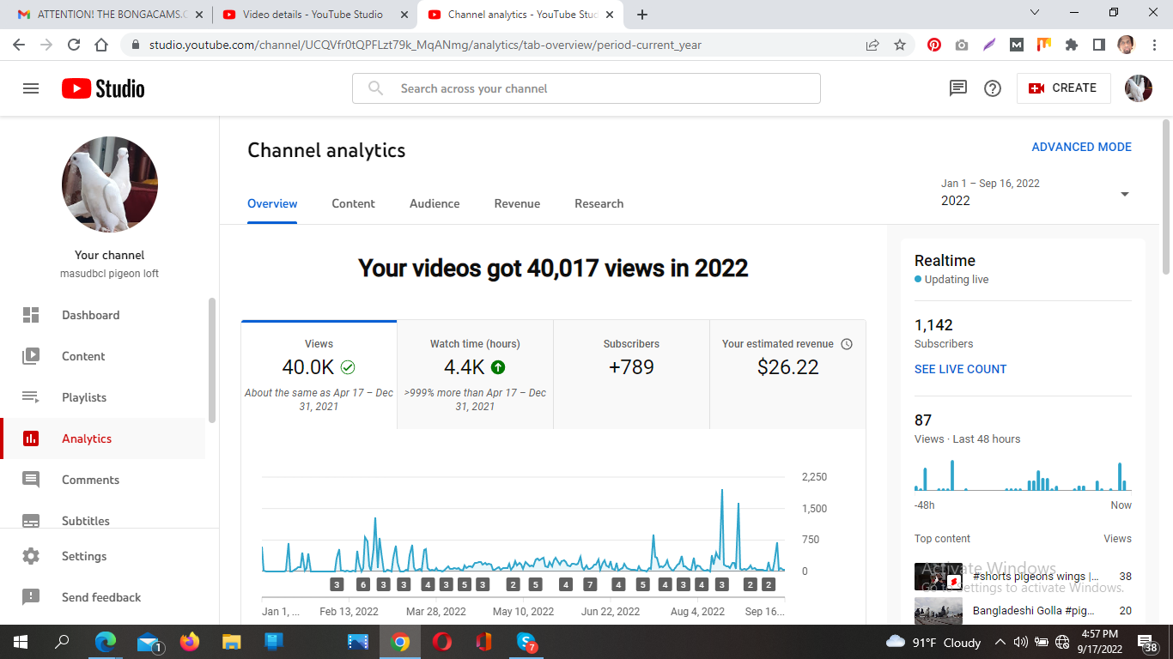Image resolution: width=1173 pixels, height=659 pixels.
Task: Switch to Video details YouTube Studio tab
Action: tap(313, 15)
